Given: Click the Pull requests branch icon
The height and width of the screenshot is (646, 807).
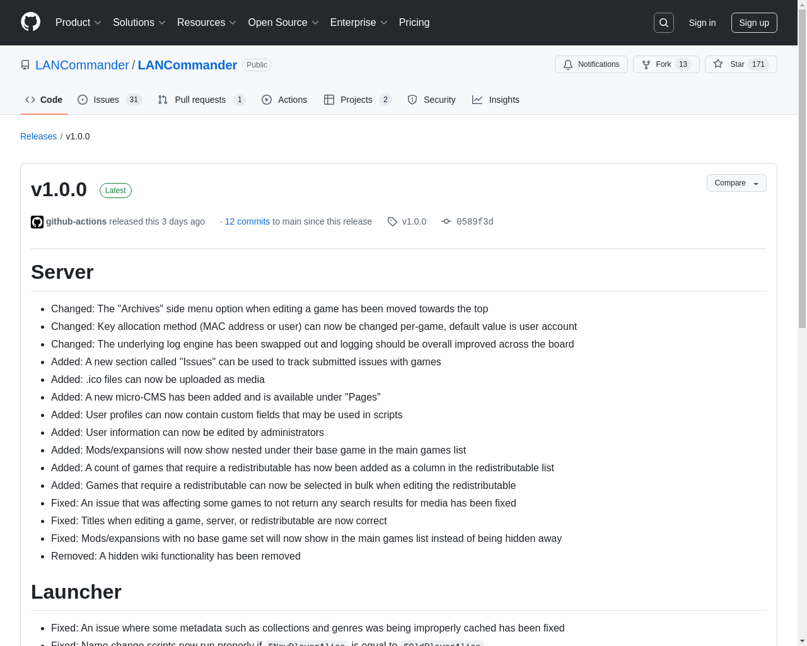Looking at the screenshot, I should [x=163, y=100].
